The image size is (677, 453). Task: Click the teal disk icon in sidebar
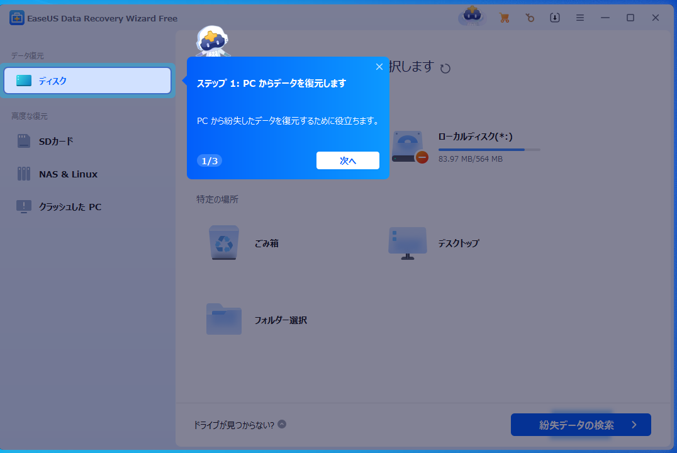coord(24,81)
